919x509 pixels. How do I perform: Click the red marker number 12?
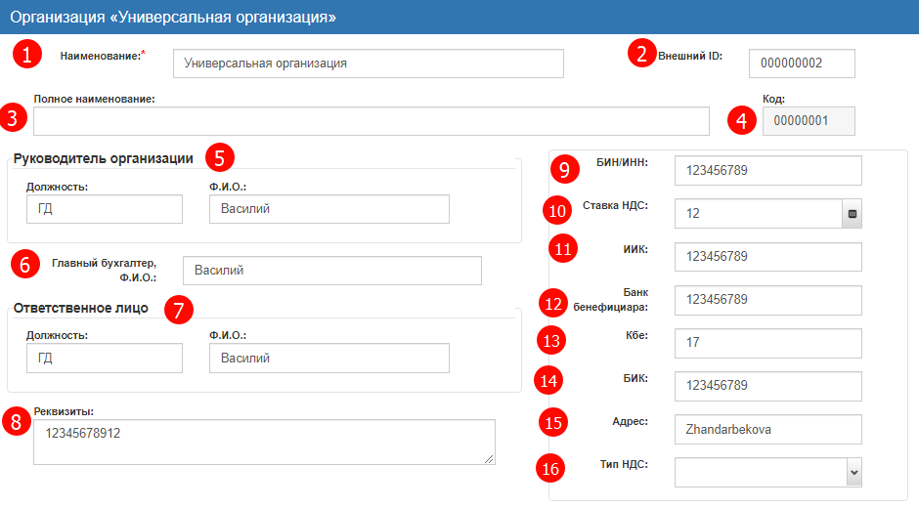tap(553, 303)
